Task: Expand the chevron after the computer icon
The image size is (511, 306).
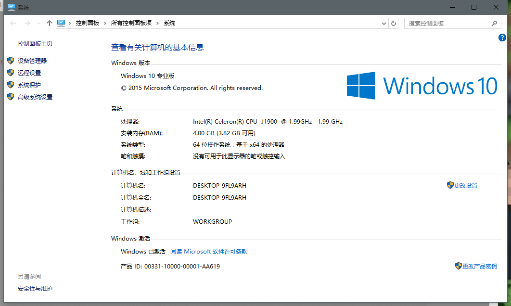Action: click(x=70, y=24)
